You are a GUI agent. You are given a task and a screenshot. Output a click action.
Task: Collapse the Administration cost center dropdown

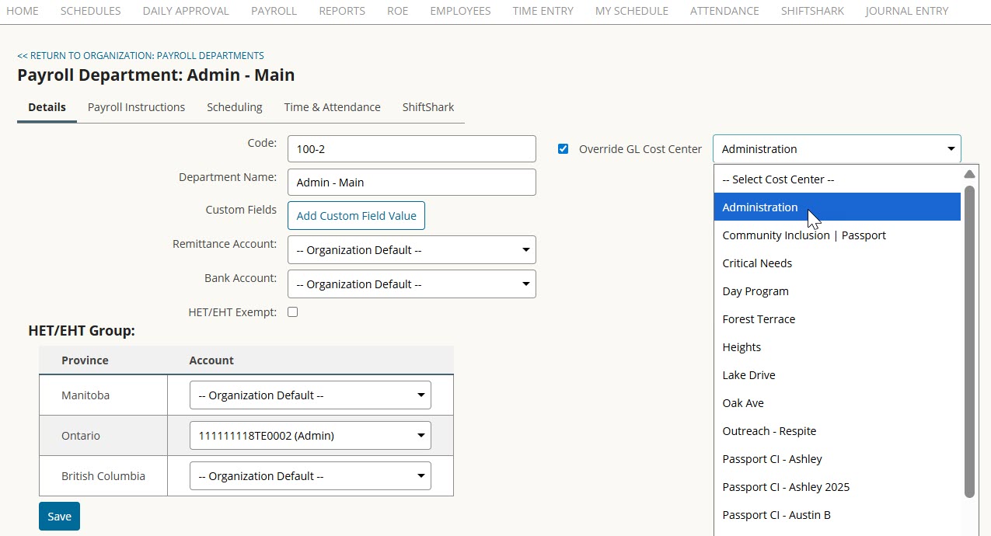(x=837, y=149)
